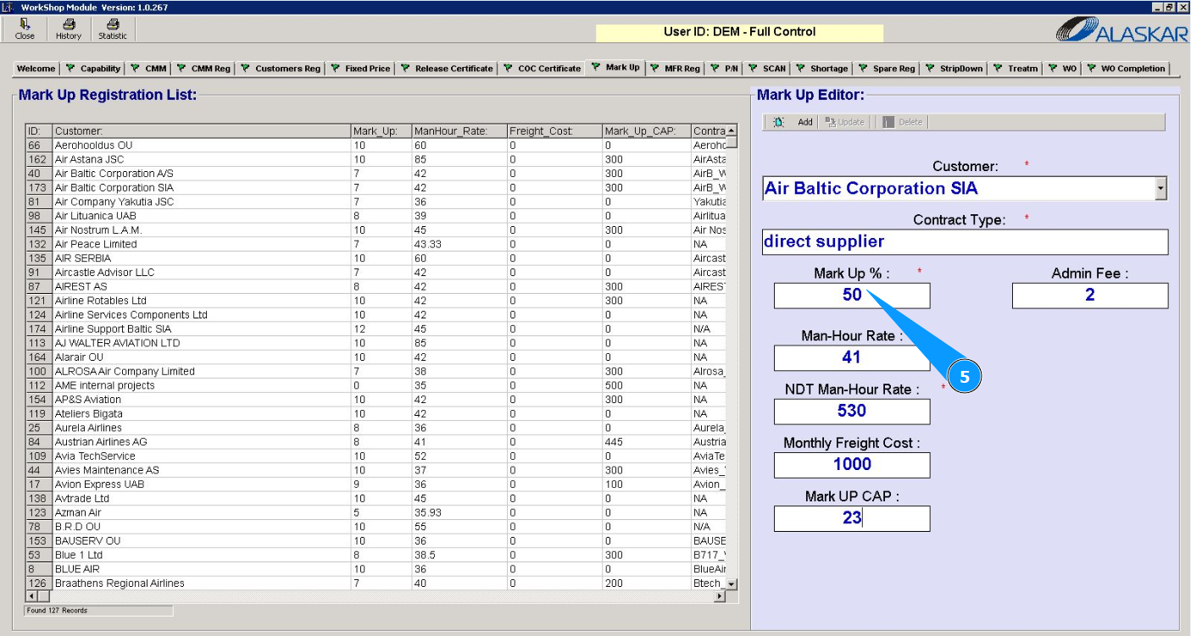Sort by the ManHour_Rate column header

coord(458,131)
